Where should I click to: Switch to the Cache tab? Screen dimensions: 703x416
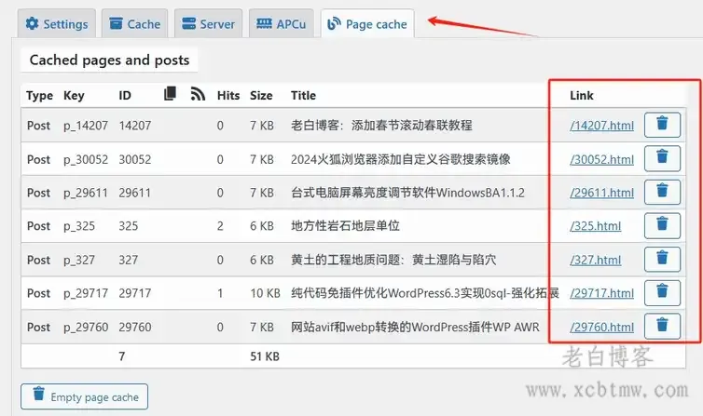pyautogui.click(x=134, y=23)
